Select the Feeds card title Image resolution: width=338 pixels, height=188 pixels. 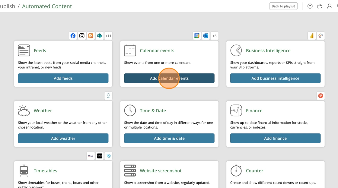tap(40, 51)
